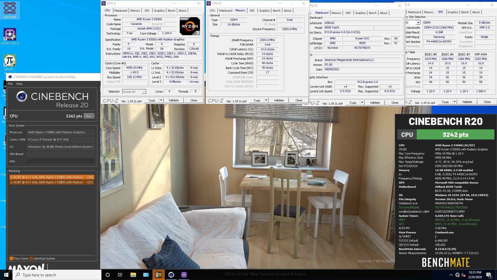Select ranking entry with score 3211
Image resolution: width=497 pixels, height=280 pixels.
pos(52,182)
